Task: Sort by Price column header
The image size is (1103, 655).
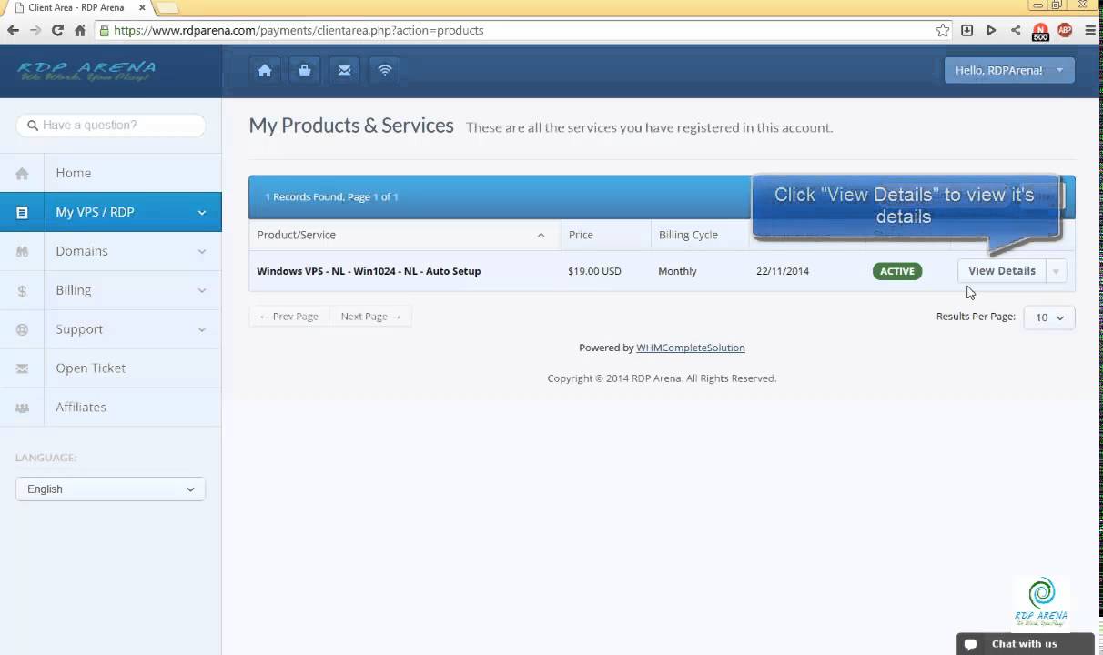Action: click(x=605, y=235)
